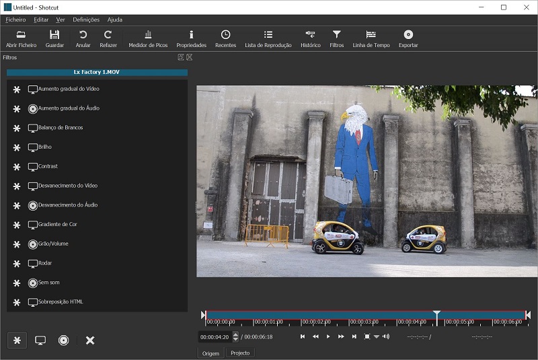Viewport: 538px width, 360px height.
Task: Open zoom options dropdown arrow in player
Action: 377,337
